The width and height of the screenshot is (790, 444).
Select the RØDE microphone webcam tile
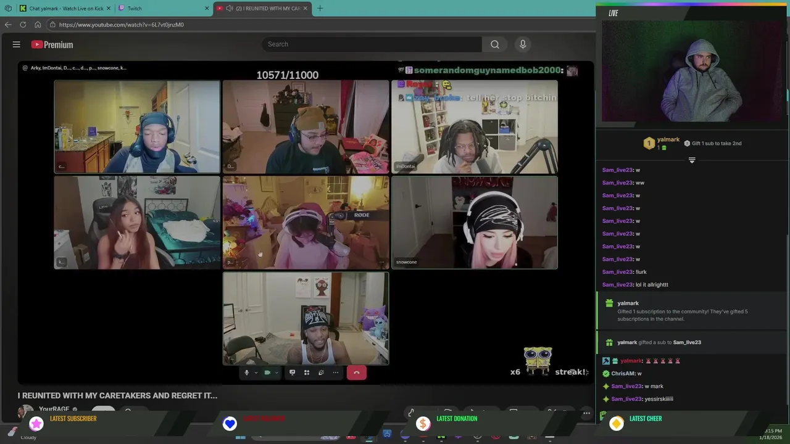tap(306, 223)
